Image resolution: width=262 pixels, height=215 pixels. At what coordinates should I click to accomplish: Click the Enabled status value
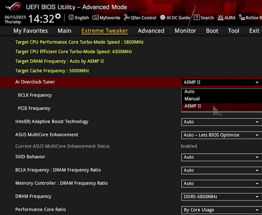coord(189,146)
